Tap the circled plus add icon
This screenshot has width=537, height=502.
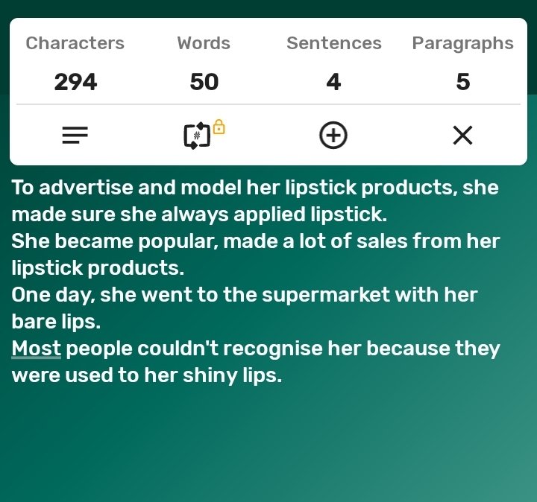pyautogui.click(x=333, y=135)
